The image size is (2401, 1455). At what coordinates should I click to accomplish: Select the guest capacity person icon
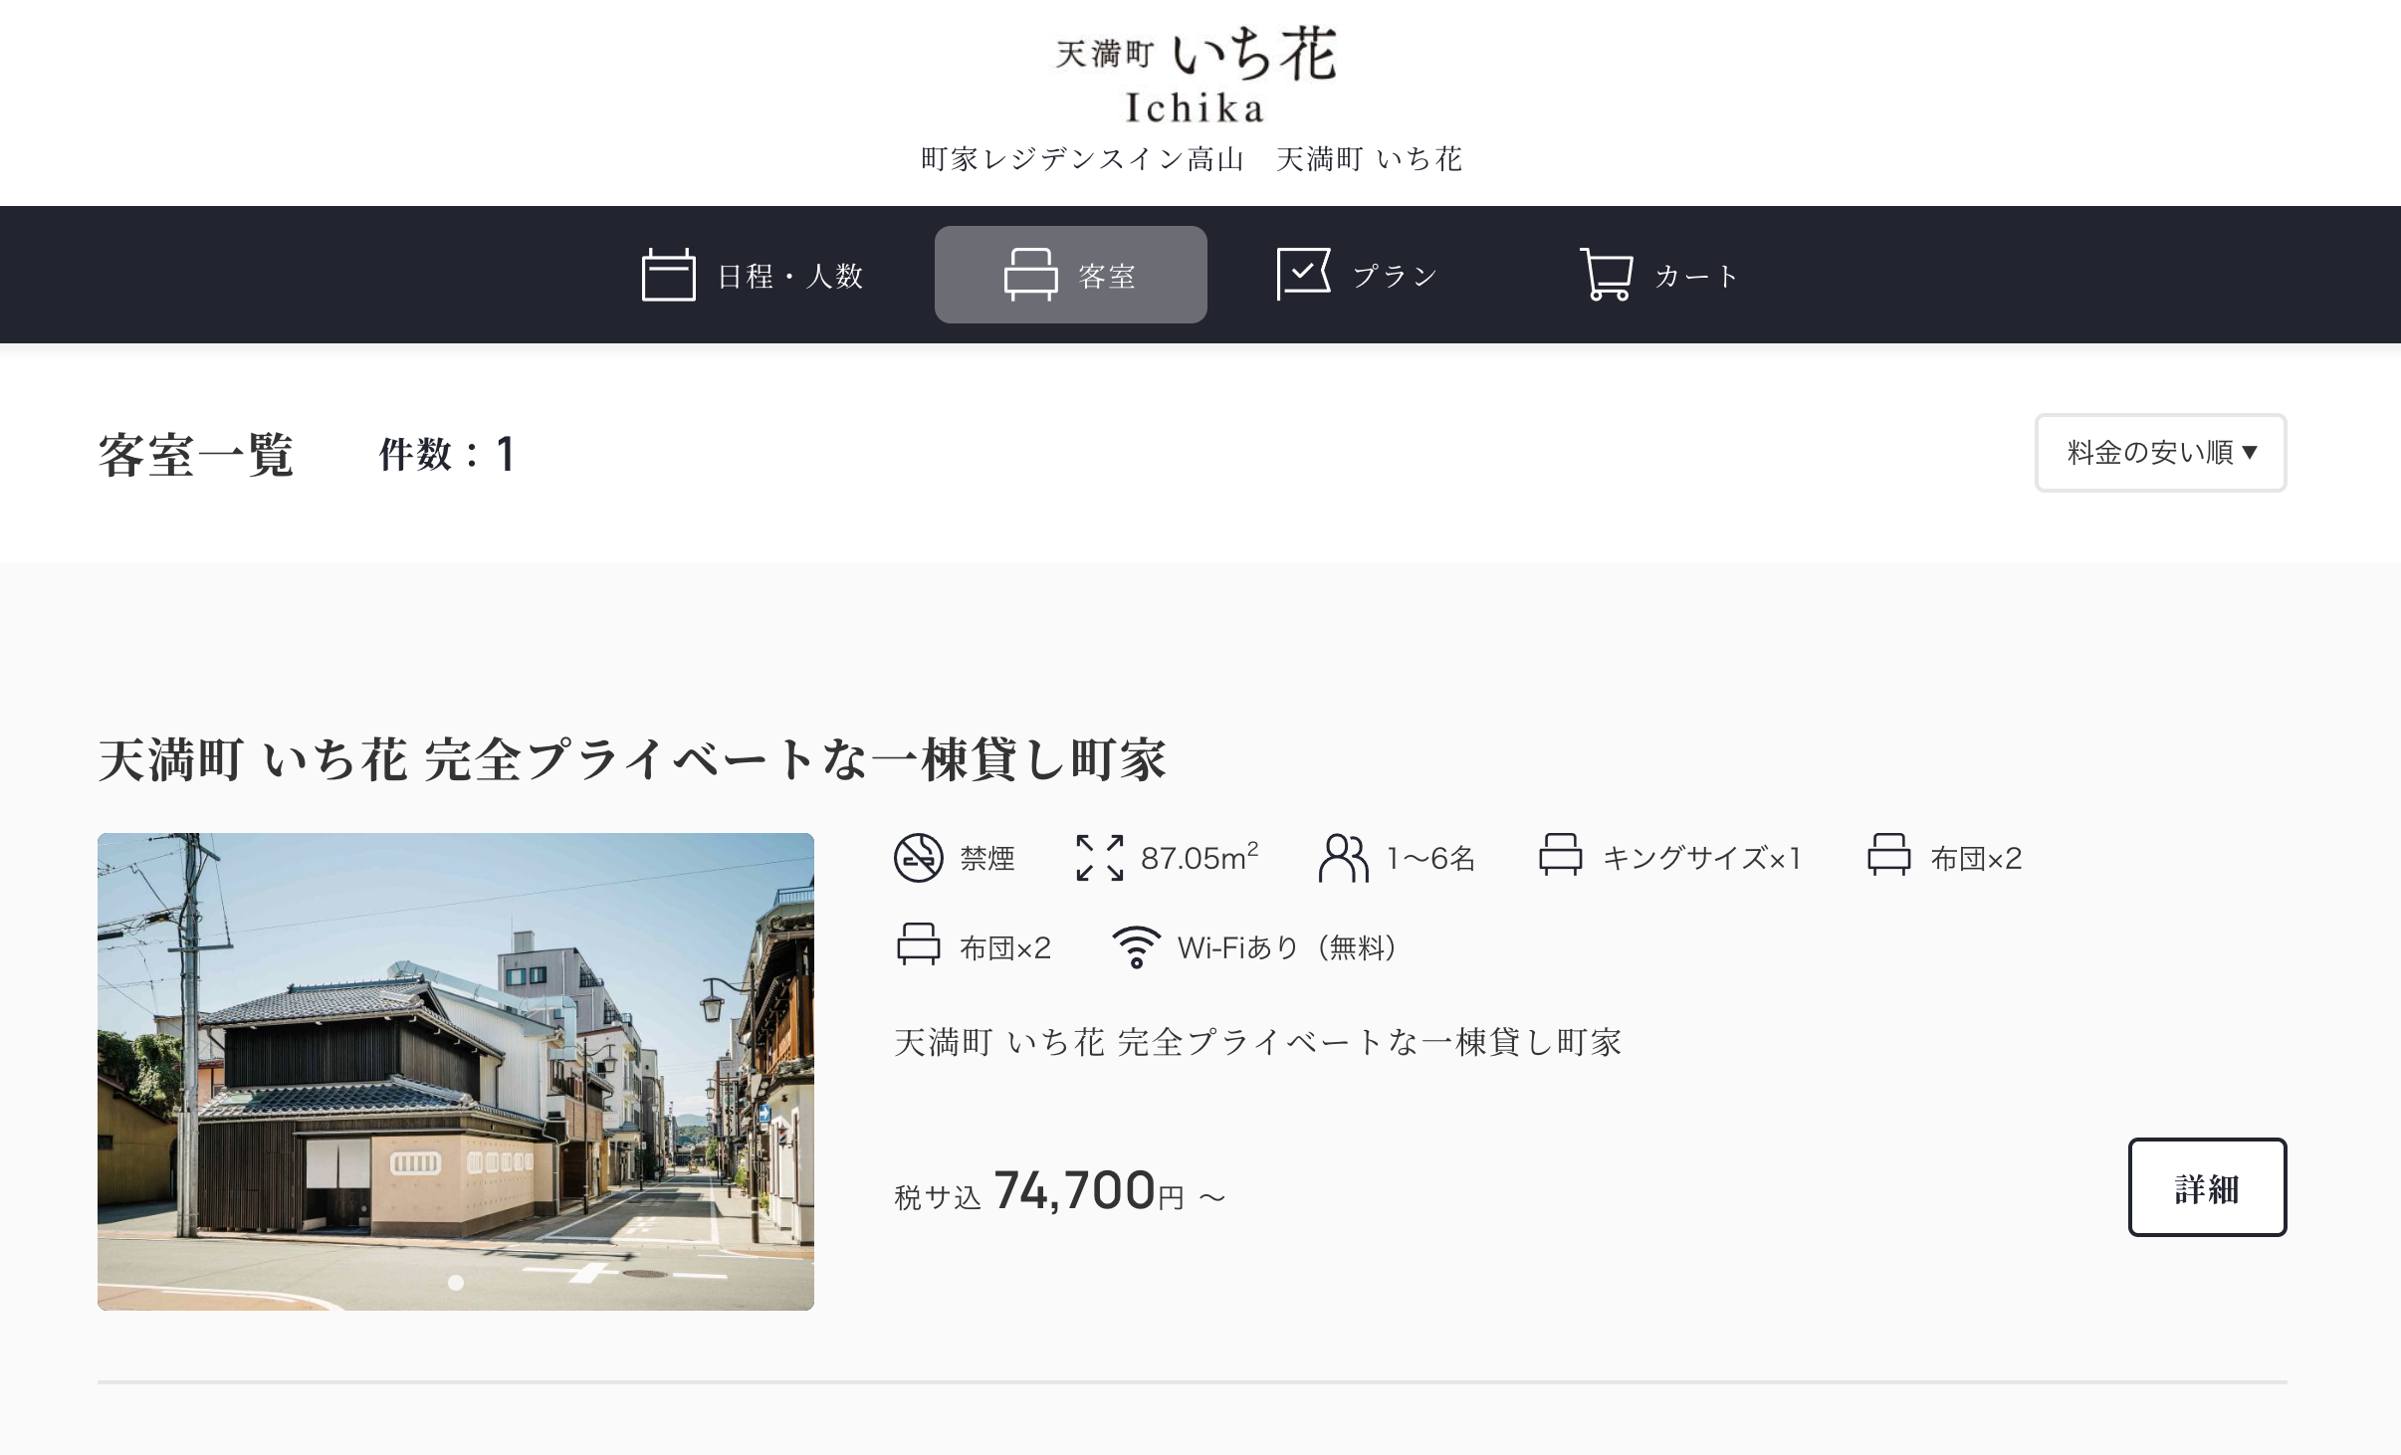pos(1344,857)
